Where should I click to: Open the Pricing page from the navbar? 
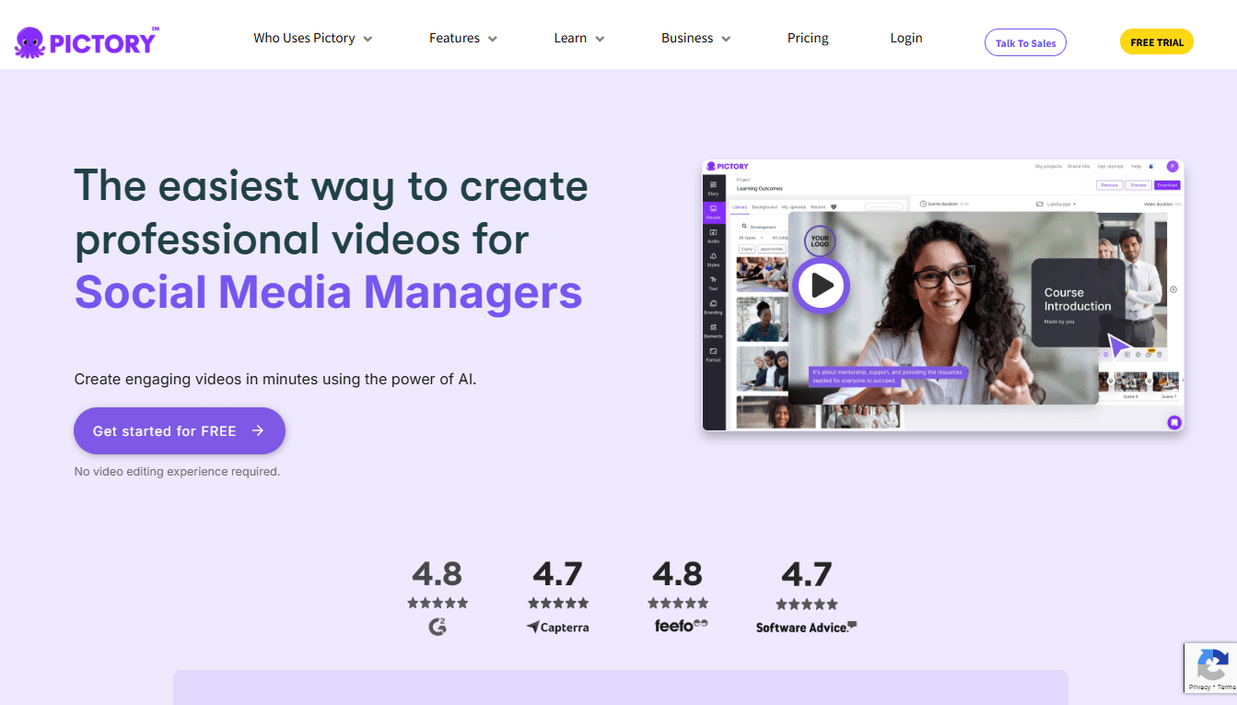click(x=808, y=38)
